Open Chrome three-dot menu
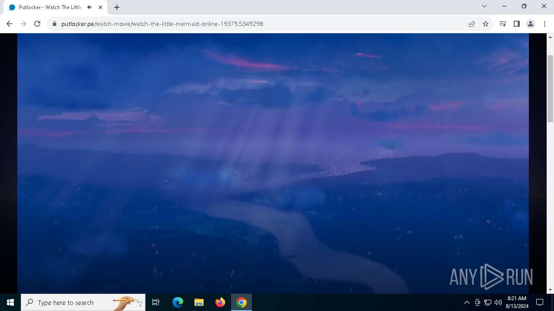Image resolution: width=554 pixels, height=311 pixels. click(544, 24)
